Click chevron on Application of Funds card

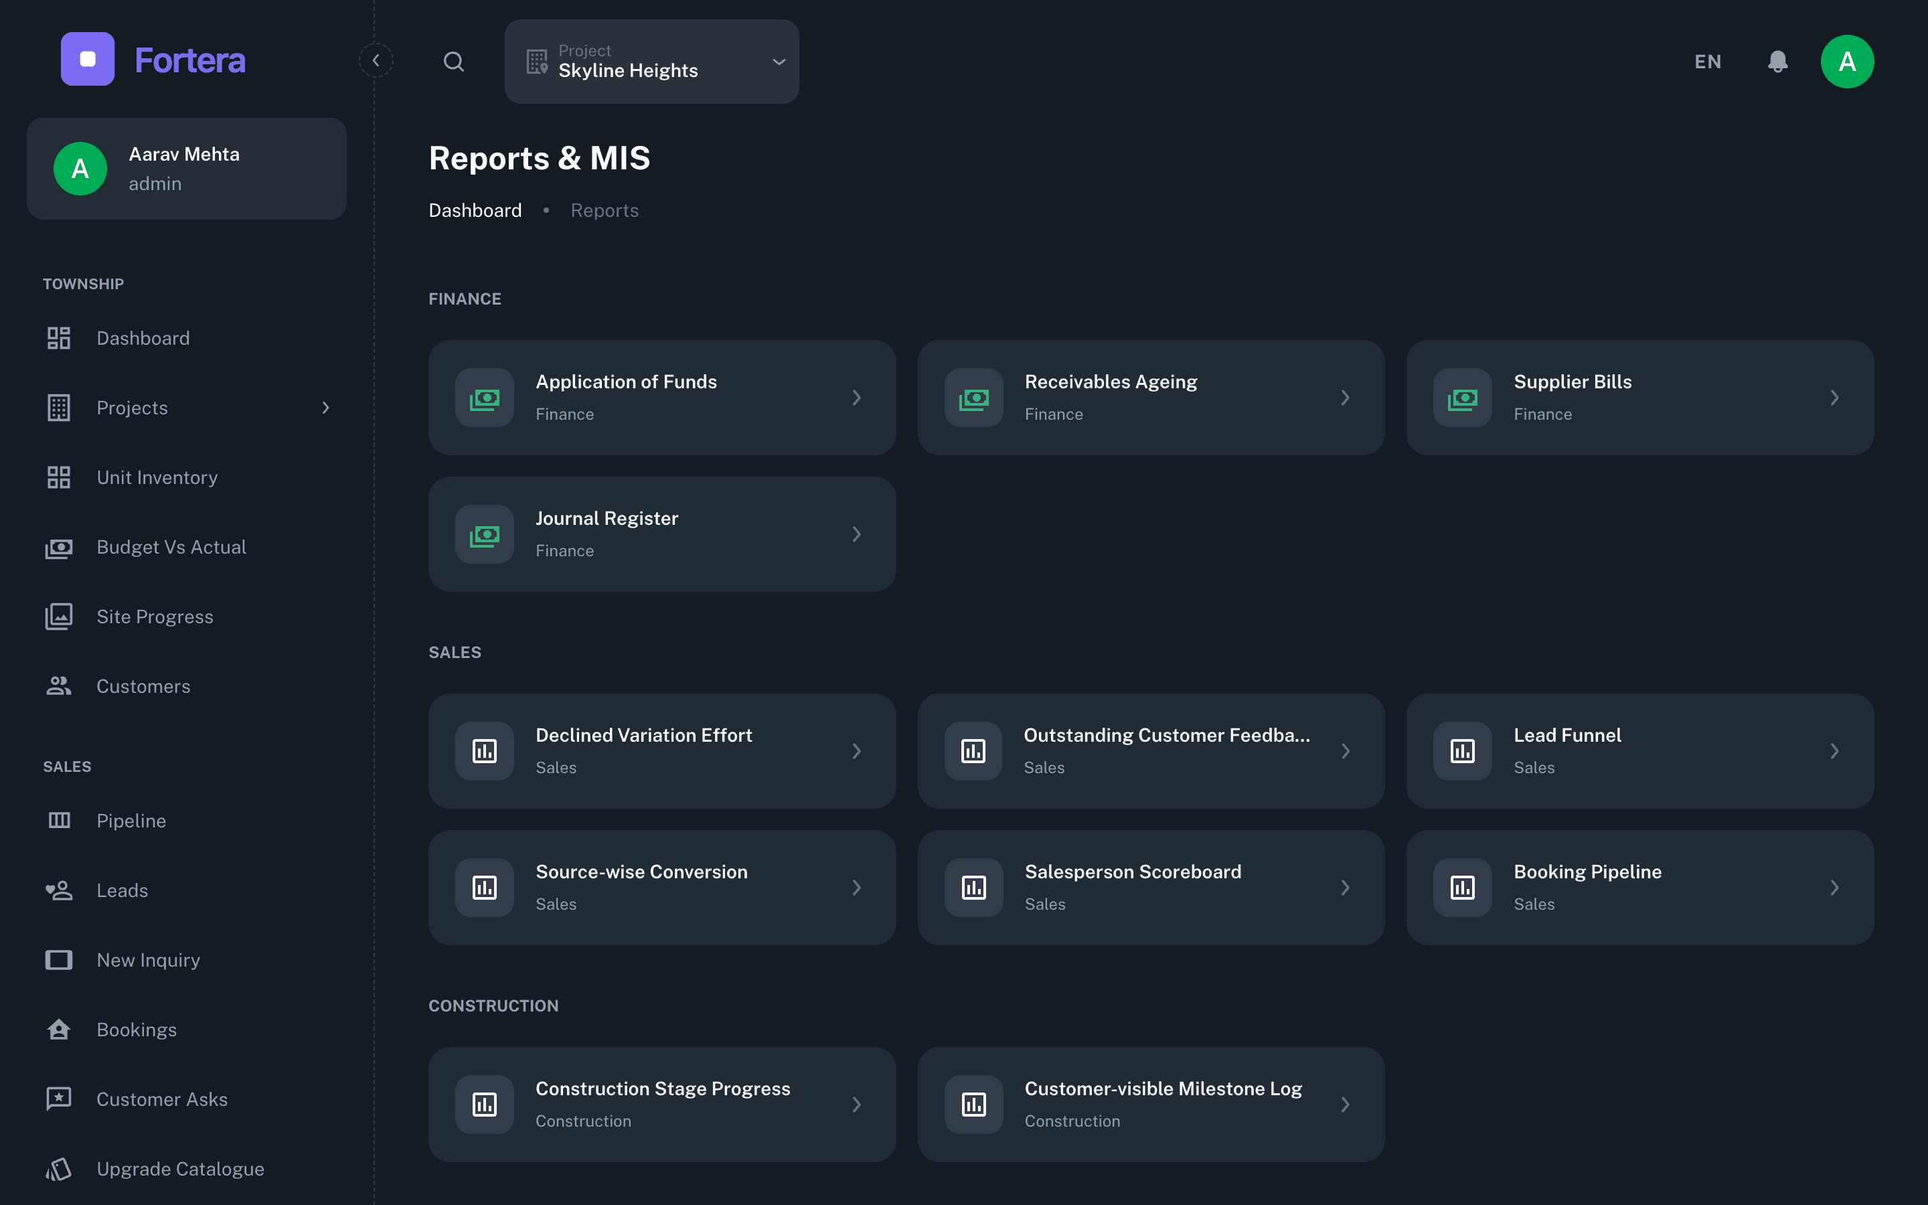click(856, 398)
